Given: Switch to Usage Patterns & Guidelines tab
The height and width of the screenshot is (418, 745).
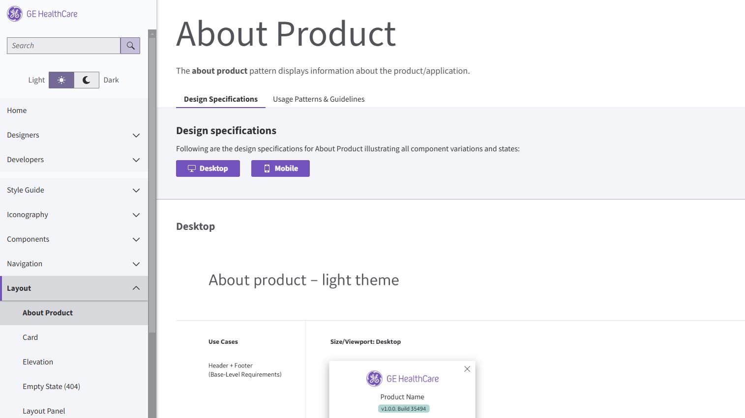Looking at the screenshot, I should [319, 99].
